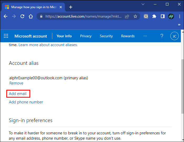
Task: Share this page using address bar icon
Action: [x=127, y=16]
